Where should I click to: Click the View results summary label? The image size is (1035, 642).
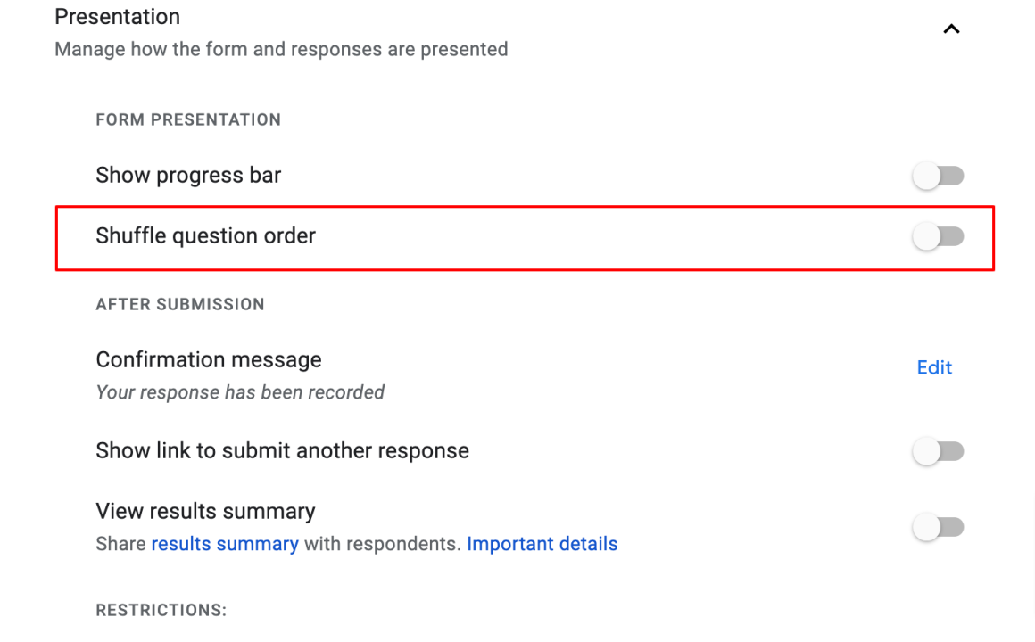click(x=205, y=511)
